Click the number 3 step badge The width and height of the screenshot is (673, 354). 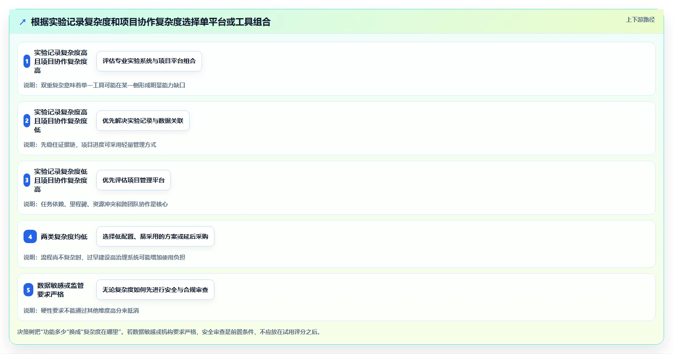pyautogui.click(x=27, y=180)
